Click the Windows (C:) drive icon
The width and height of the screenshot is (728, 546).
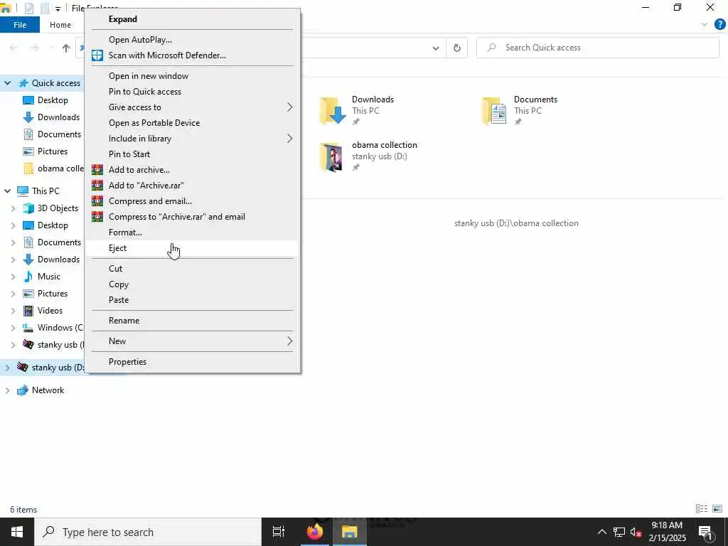(x=28, y=328)
